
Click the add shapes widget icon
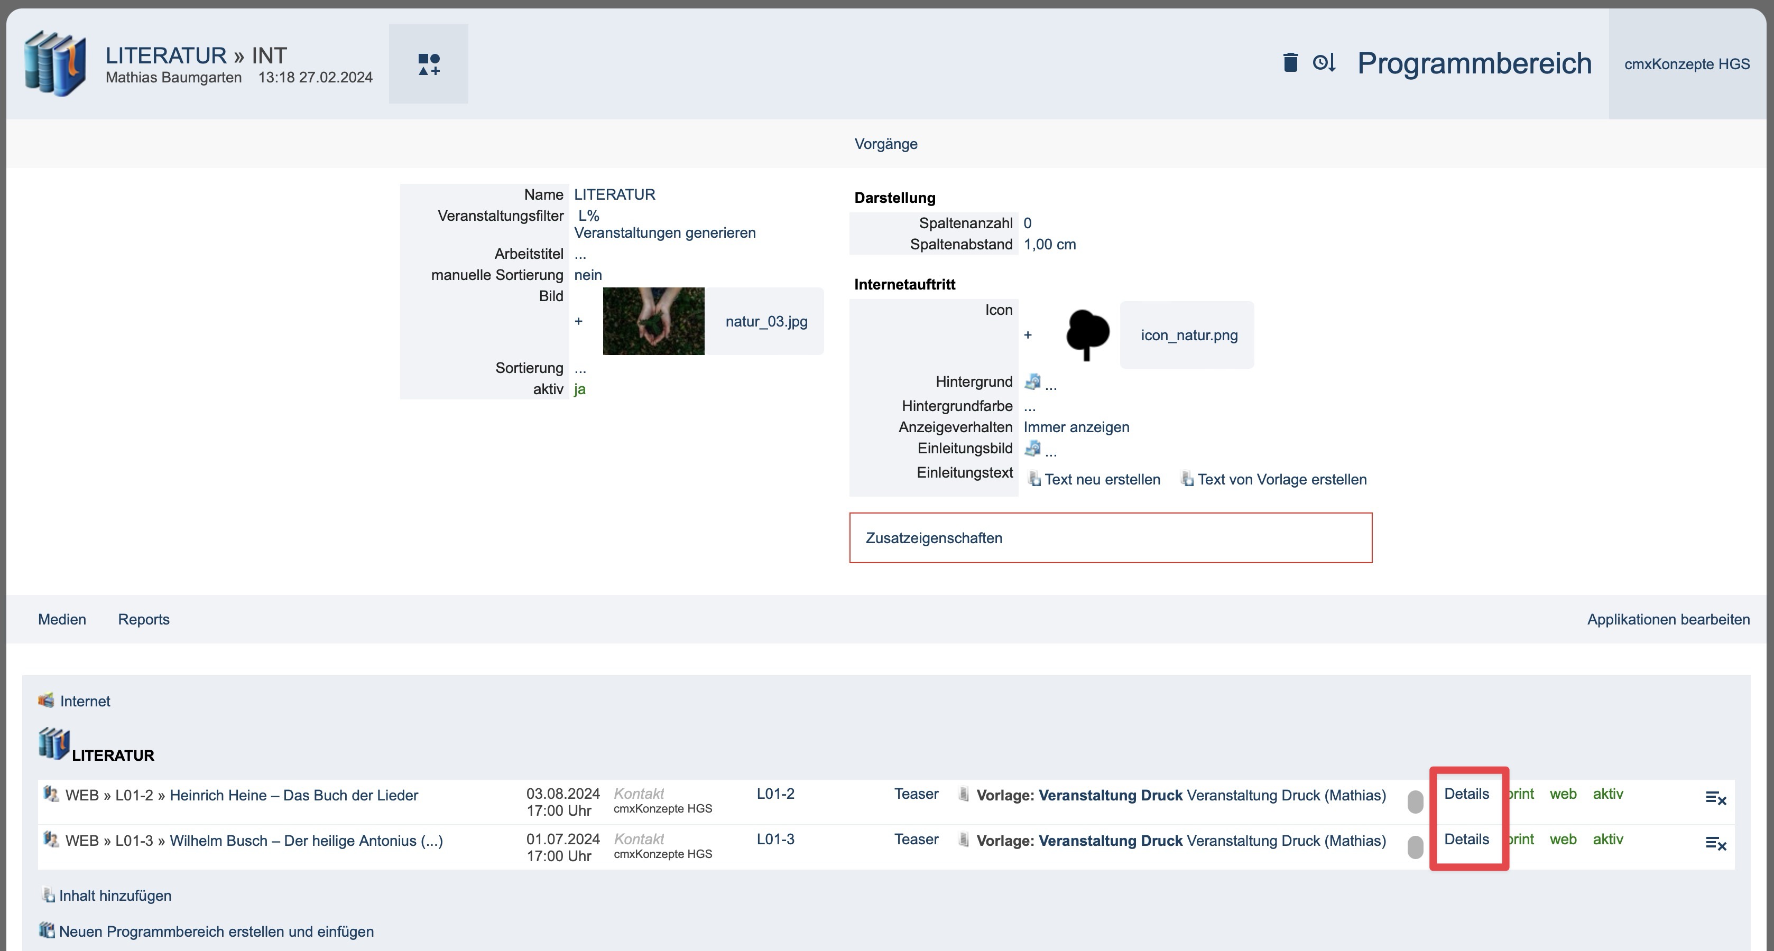point(428,64)
